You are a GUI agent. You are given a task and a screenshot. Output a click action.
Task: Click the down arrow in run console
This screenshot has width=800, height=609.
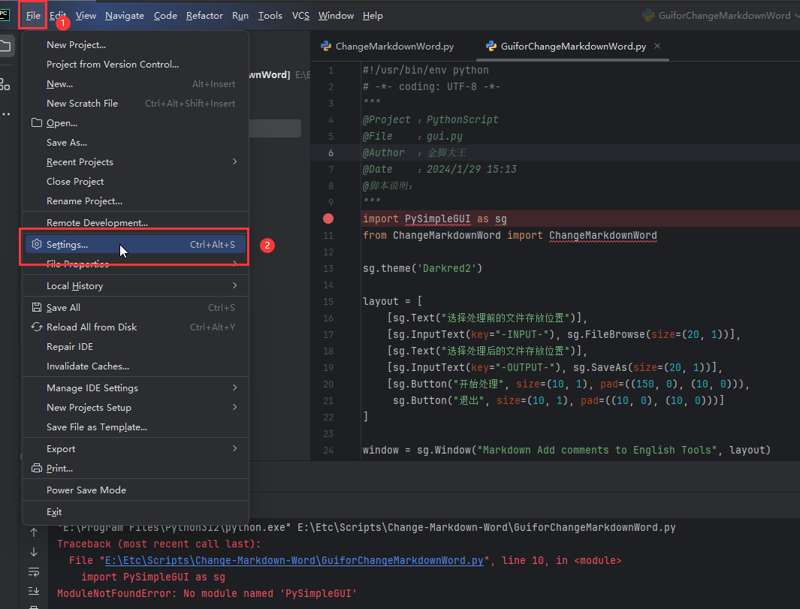click(34, 552)
